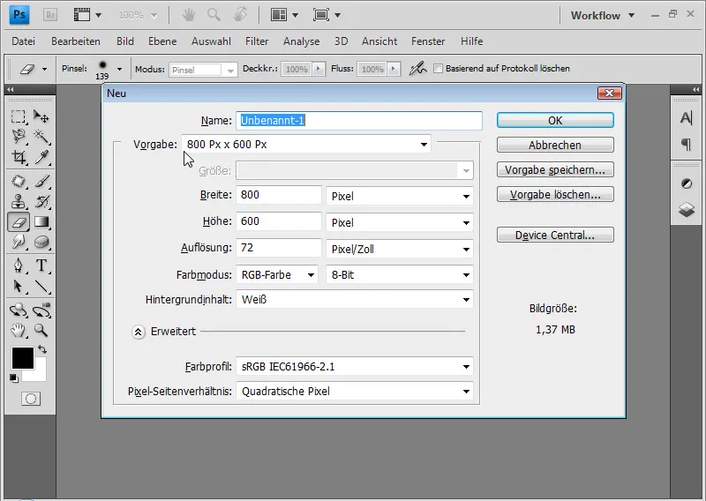
Task: Toggle airbrush mode in options bar
Action: coord(417,69)
